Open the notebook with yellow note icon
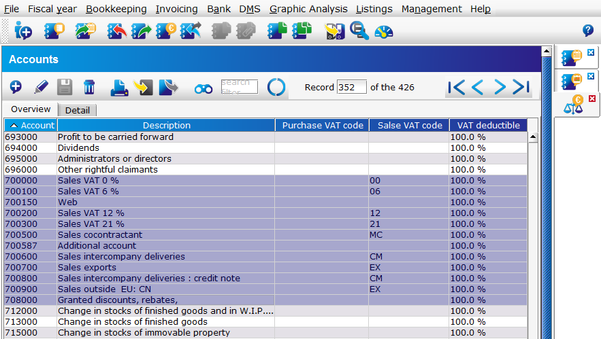Viewport: 601px width, 339px height. (54, 31)
